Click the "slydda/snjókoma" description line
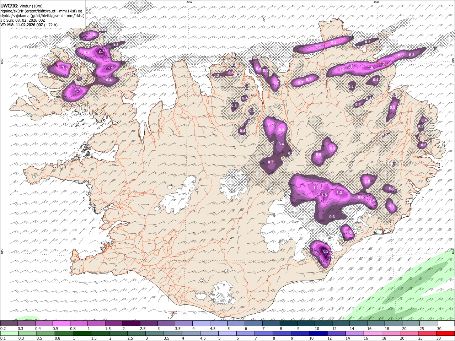The width and height of the screenshot is (455, 341). click(x=42, y=16)
